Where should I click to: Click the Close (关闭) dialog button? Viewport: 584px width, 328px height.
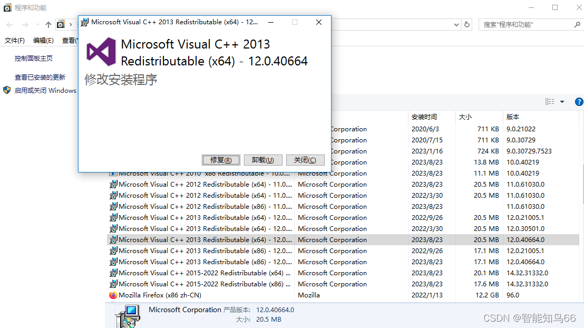point(305,160)
